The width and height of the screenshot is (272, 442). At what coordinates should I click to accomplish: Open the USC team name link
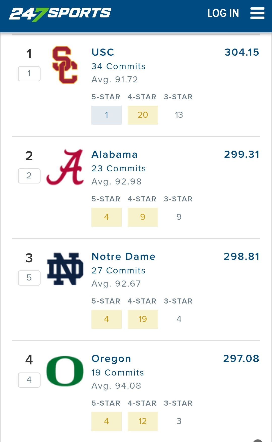pos(103,52)
